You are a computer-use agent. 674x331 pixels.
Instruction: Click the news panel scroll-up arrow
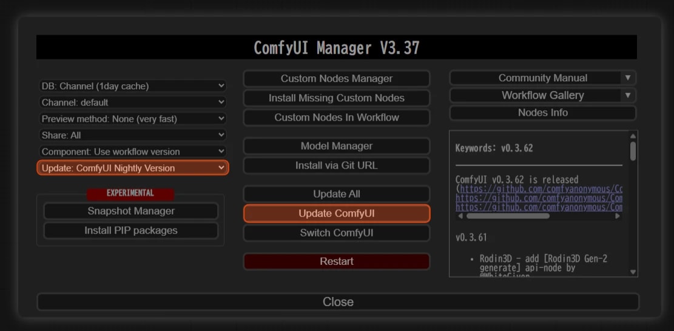(x=633, y=136)
